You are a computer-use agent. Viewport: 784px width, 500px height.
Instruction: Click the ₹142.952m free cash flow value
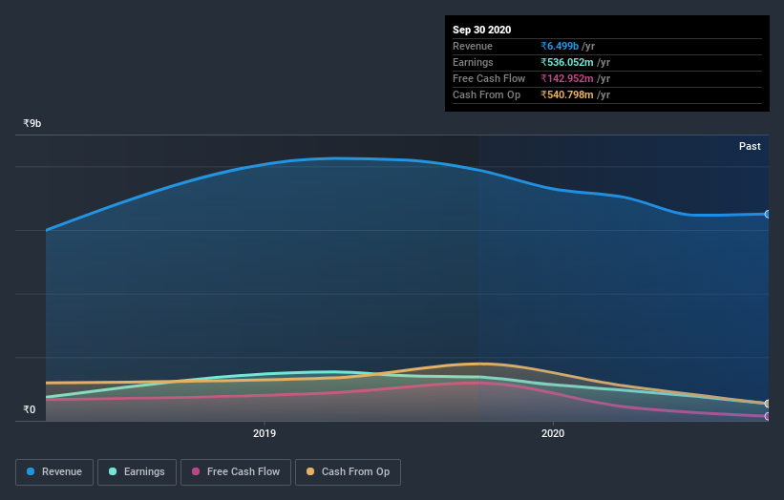coord(567,78)
